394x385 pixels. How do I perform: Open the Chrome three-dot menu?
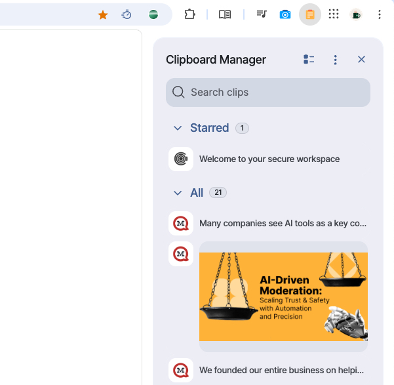tap(380, 14)
